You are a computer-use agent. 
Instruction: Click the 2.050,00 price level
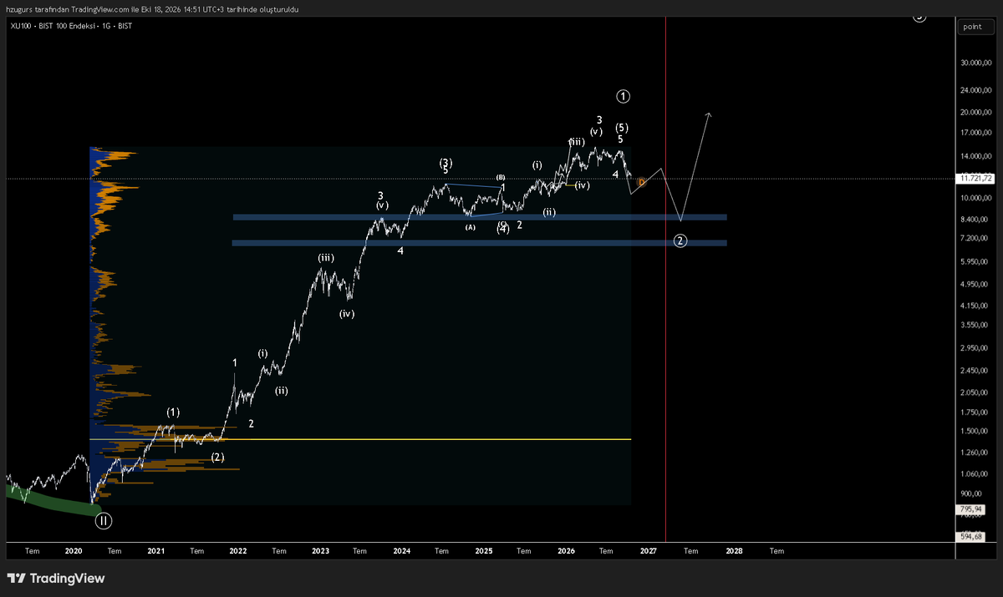pos(976,392)
